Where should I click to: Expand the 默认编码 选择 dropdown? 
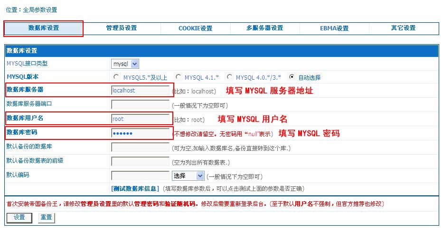pyautogui.click(x=188, y=176)
